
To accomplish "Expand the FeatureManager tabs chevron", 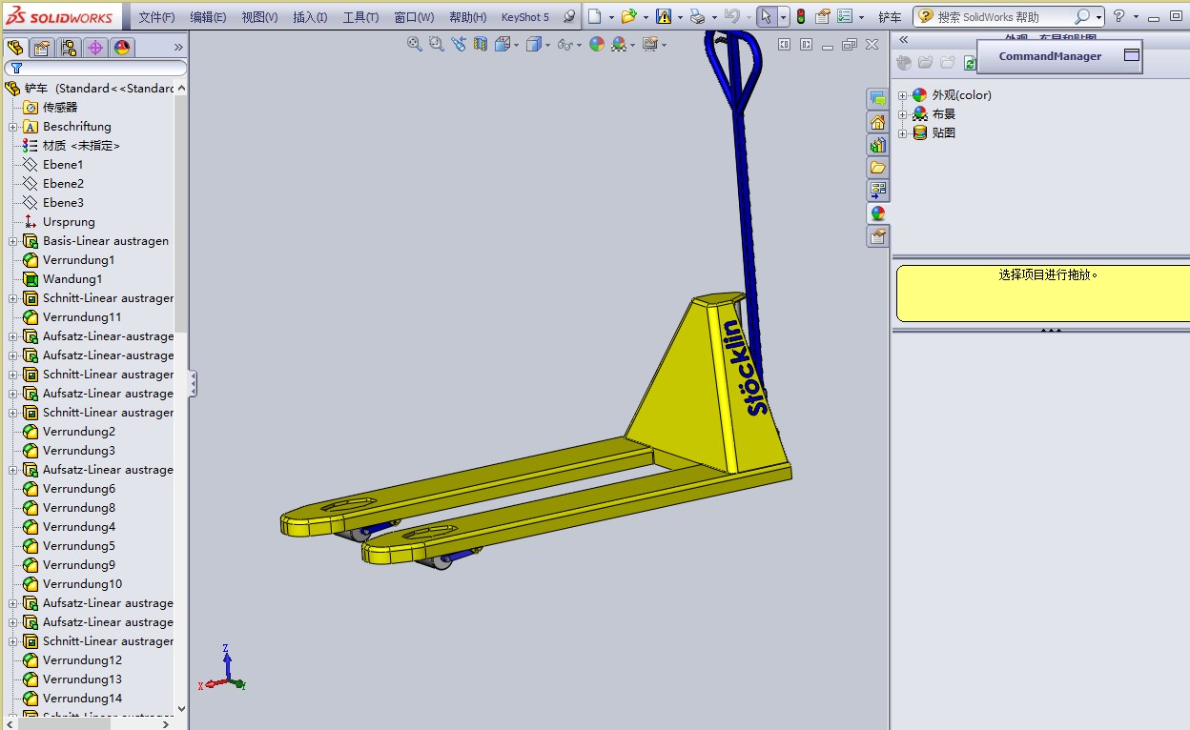I will (x=178, y=48).
